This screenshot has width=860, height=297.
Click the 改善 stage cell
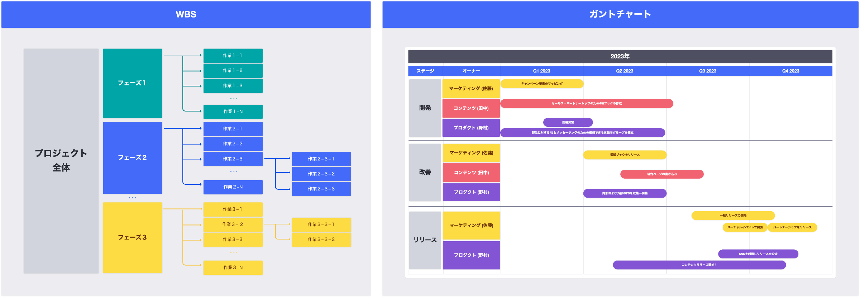[x=425, y=172]
